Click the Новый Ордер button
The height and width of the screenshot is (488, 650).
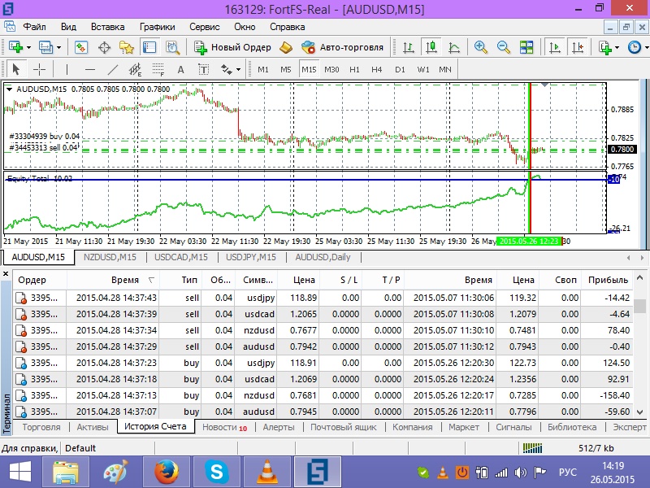[x=232, y=47]
